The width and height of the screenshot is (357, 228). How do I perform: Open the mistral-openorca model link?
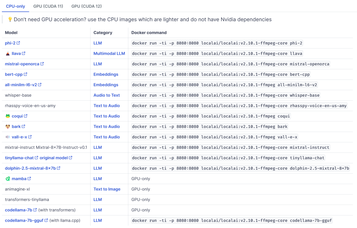coord(22,64)
